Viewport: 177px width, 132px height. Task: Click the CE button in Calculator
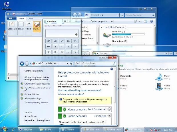click(55, 47)
